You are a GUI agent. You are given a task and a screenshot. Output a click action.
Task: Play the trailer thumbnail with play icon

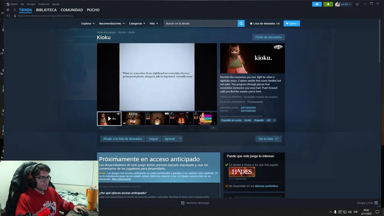[109, 118]
